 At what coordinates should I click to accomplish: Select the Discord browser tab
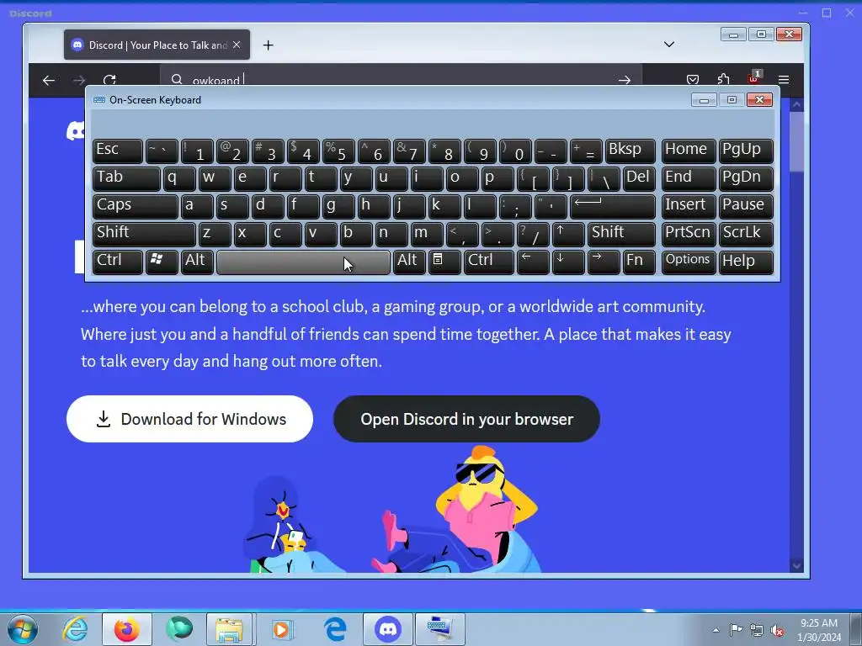[x=157, y=45]
